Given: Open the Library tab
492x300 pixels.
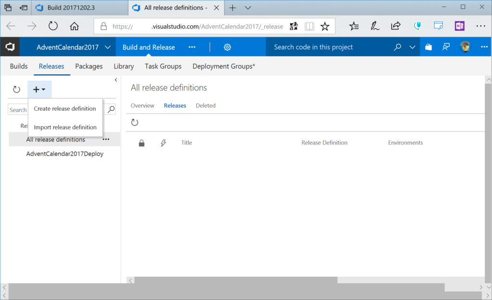Looking at the screenshot, I should coord(123,66).
